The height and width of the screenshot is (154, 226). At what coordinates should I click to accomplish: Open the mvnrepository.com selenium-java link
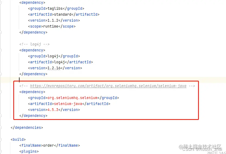pyautogui.click(x=108, y=86)
